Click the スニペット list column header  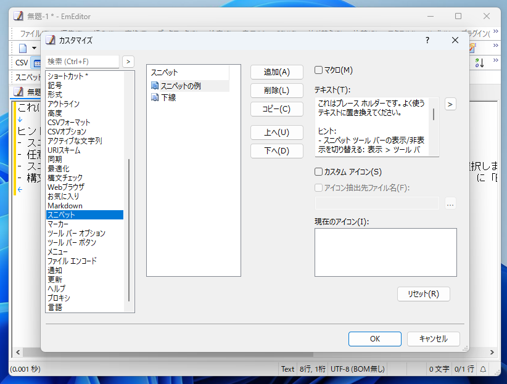click(189, 72)
